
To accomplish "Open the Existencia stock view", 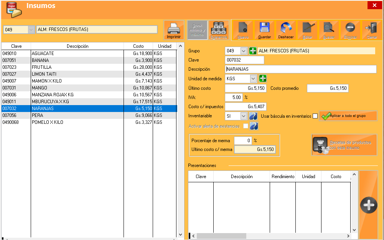I will 219,30.
